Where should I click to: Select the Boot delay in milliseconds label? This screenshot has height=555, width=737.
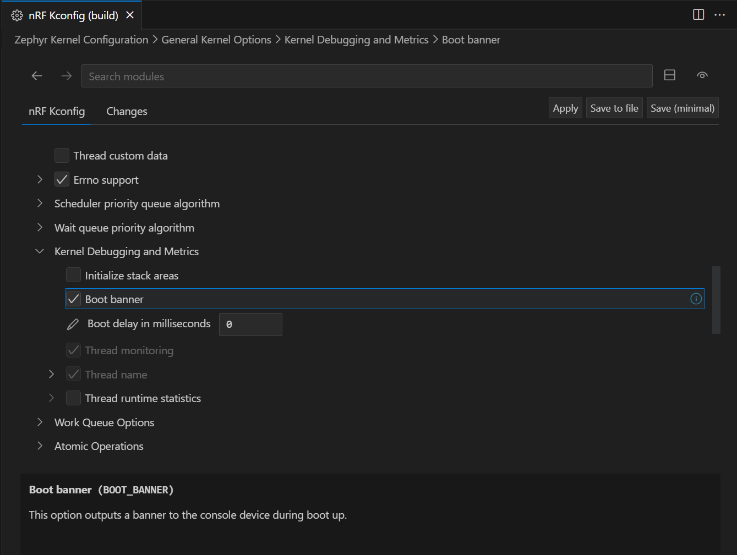coord(149,323)
